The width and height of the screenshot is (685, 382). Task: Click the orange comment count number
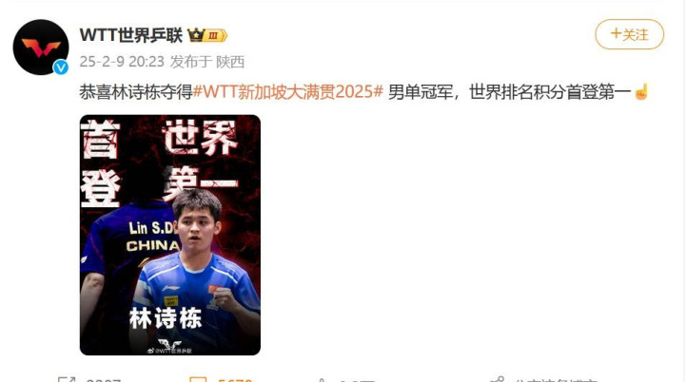235,379
